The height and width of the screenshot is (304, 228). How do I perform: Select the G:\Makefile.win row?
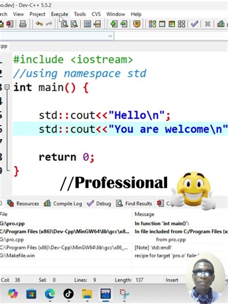(18, 255)
